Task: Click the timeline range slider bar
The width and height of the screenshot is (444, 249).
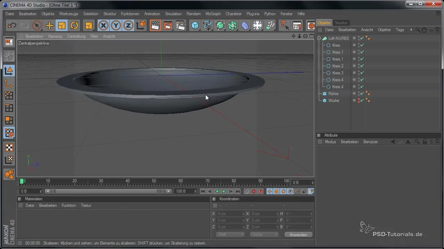Action: (108, 191)
